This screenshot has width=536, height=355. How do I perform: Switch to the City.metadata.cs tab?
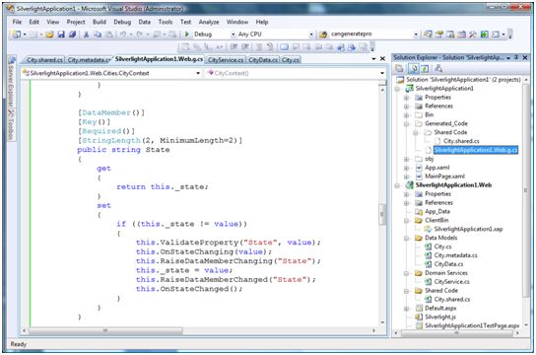pos(89,60)
